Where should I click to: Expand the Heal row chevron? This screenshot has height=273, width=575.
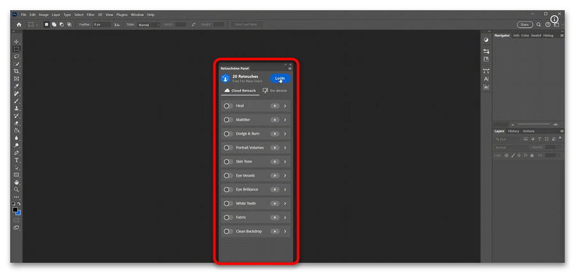[x=285, y=106]
